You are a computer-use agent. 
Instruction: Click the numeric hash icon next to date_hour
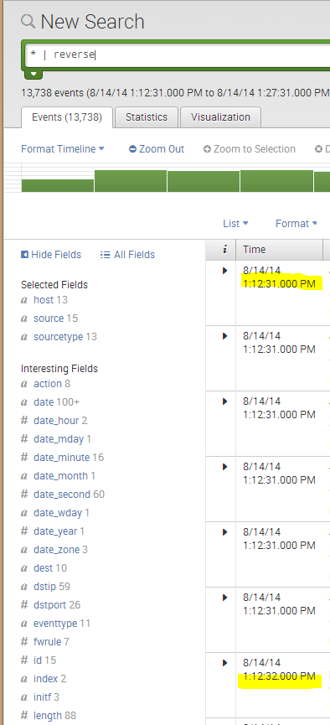(24, 420)
